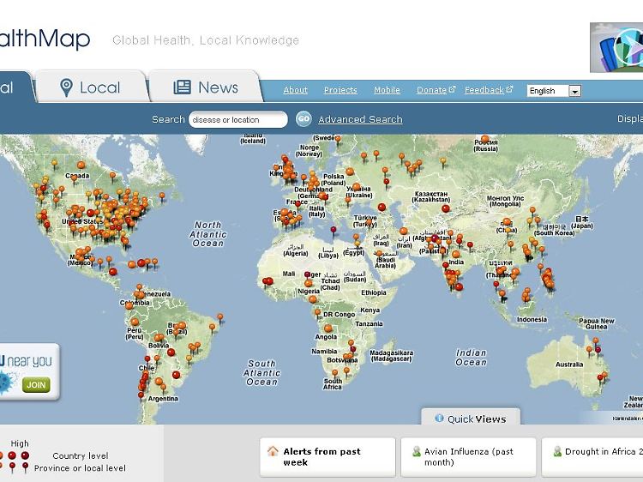Viewport: 643px width, 482px height.
Task: Click the South Korea label
Action: pos(554,230)
